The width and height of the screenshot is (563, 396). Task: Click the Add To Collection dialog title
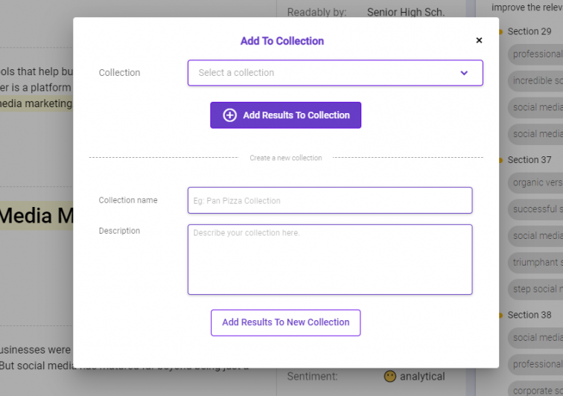point(281,41)
